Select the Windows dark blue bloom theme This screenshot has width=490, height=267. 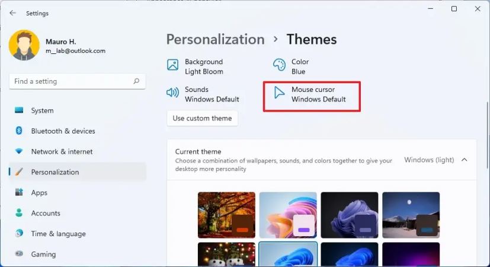click(350, 254)
